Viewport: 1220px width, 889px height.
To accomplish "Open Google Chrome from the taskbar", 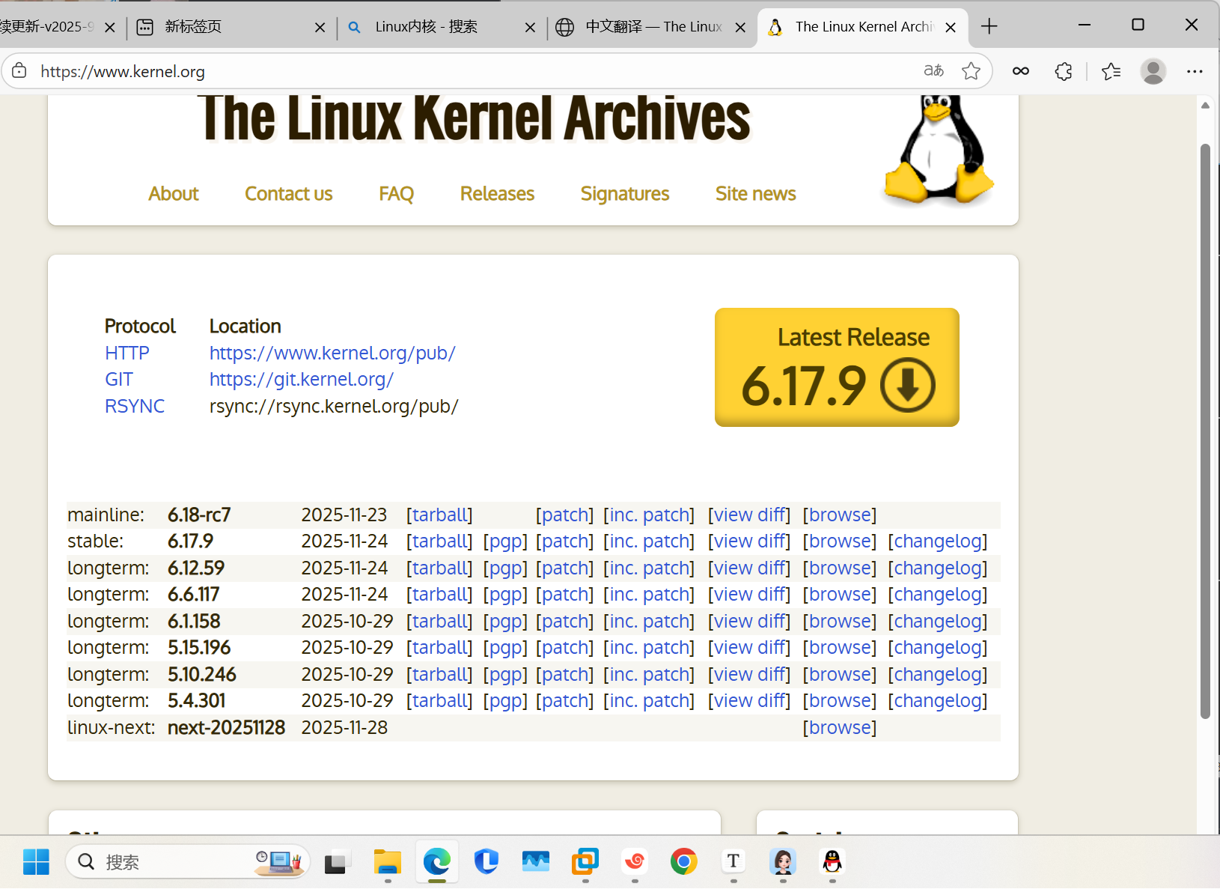I will click(683, 862).
